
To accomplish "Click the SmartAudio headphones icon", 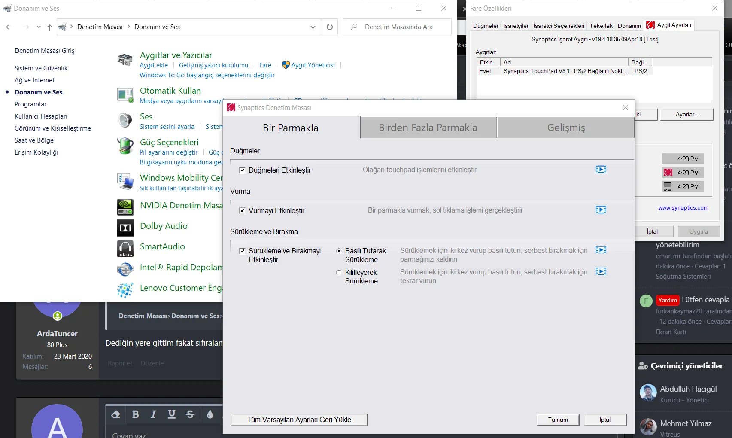I will pos(125,248).
